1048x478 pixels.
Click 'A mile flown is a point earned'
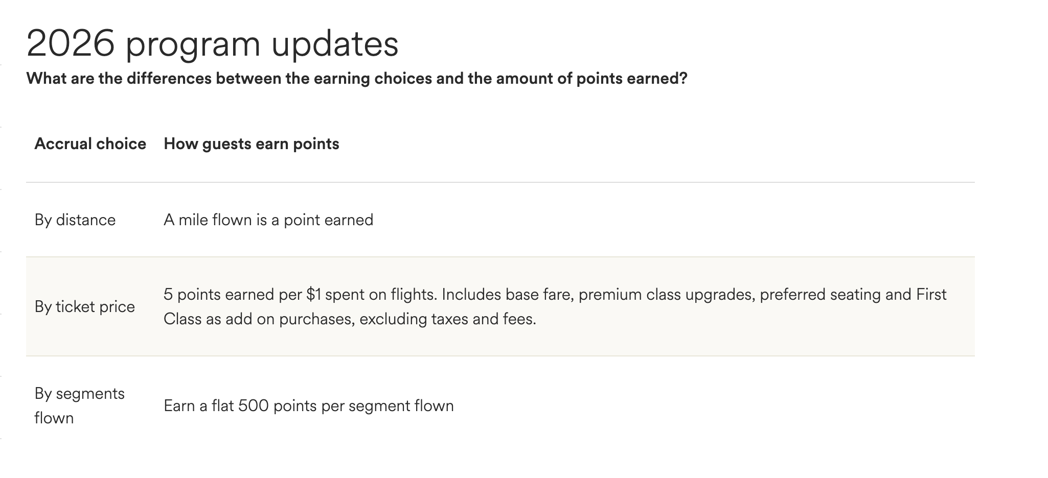pos(268,220)
